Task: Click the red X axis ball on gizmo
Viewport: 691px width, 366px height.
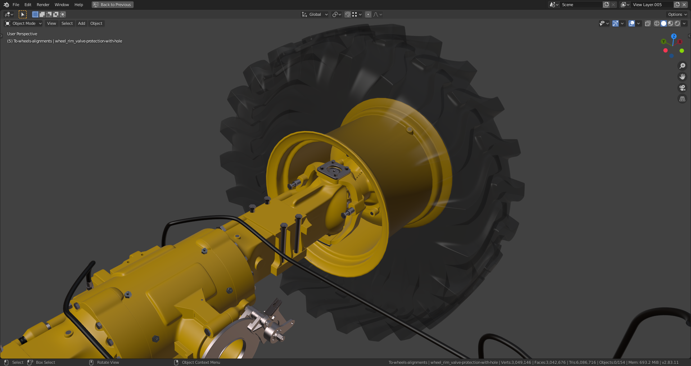Action: 680,42
